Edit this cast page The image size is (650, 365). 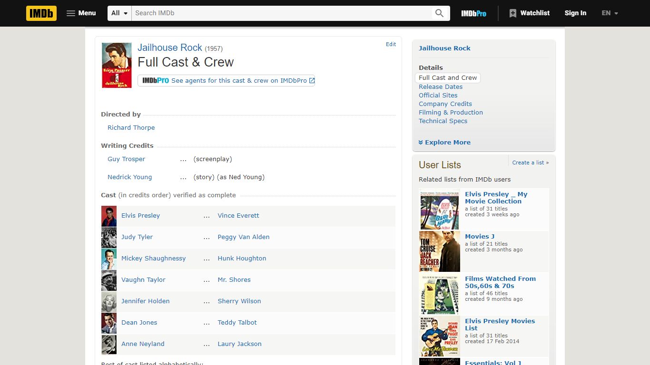coord(391,44)
